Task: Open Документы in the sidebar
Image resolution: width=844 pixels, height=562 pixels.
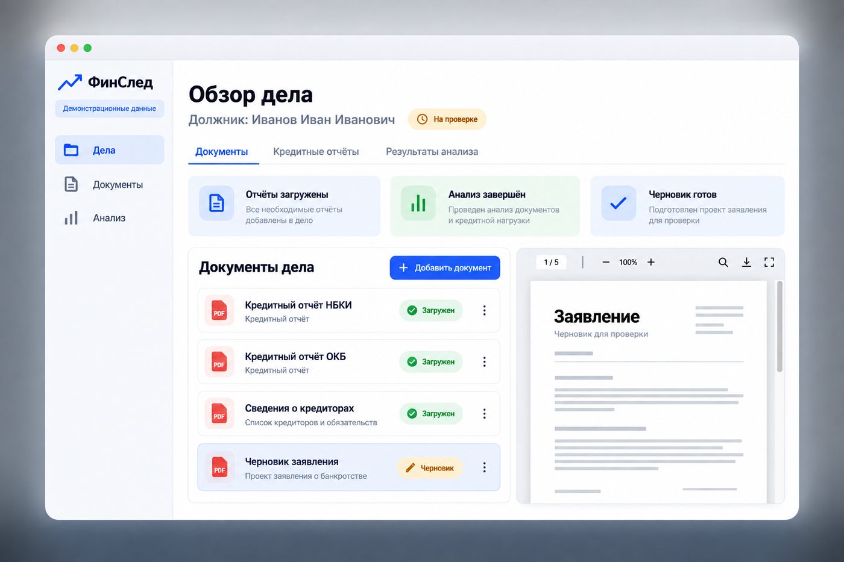Action: click(109, 184)
